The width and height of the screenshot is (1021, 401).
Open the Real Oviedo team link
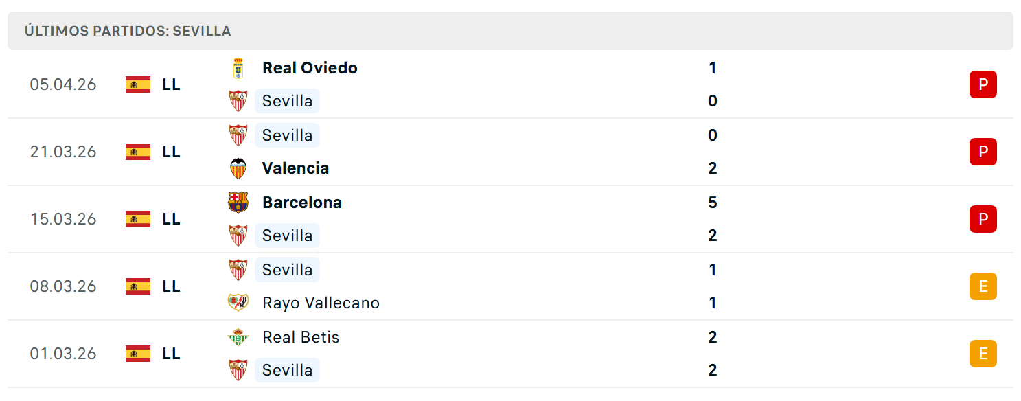pyautogui.click(x=310, y=68)
